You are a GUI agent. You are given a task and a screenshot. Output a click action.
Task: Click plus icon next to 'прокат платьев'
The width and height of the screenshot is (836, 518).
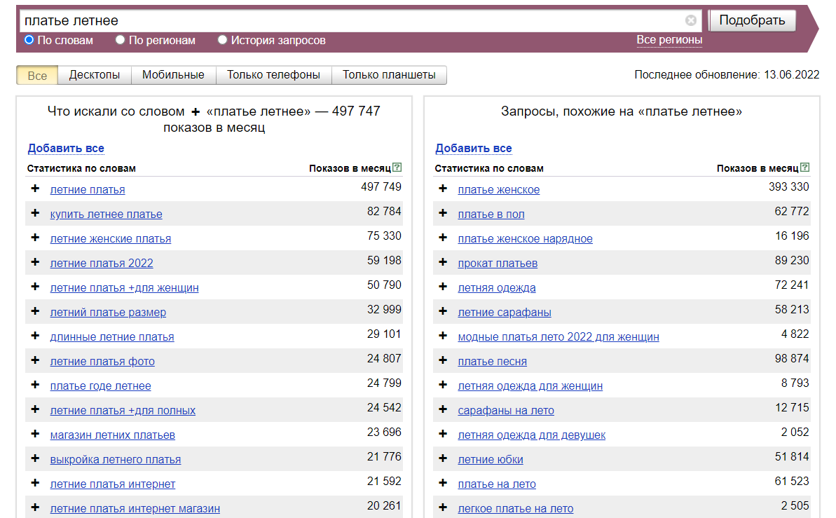(442, 262)
